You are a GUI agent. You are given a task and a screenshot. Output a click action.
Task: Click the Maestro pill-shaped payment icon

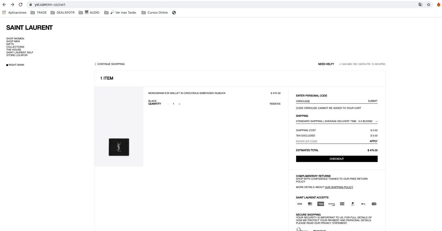pos(374,204)
